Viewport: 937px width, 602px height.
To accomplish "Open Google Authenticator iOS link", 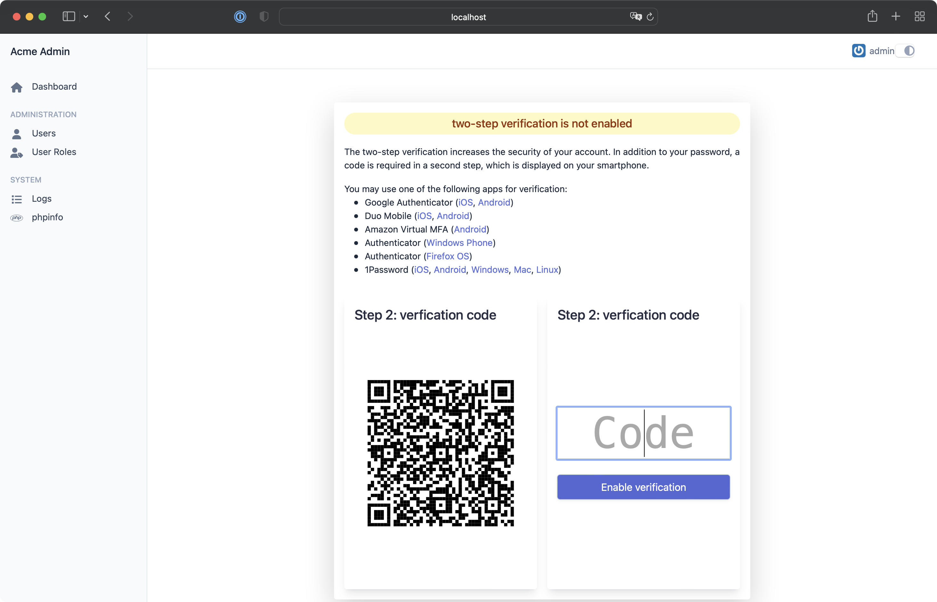I will pos(465,202).
